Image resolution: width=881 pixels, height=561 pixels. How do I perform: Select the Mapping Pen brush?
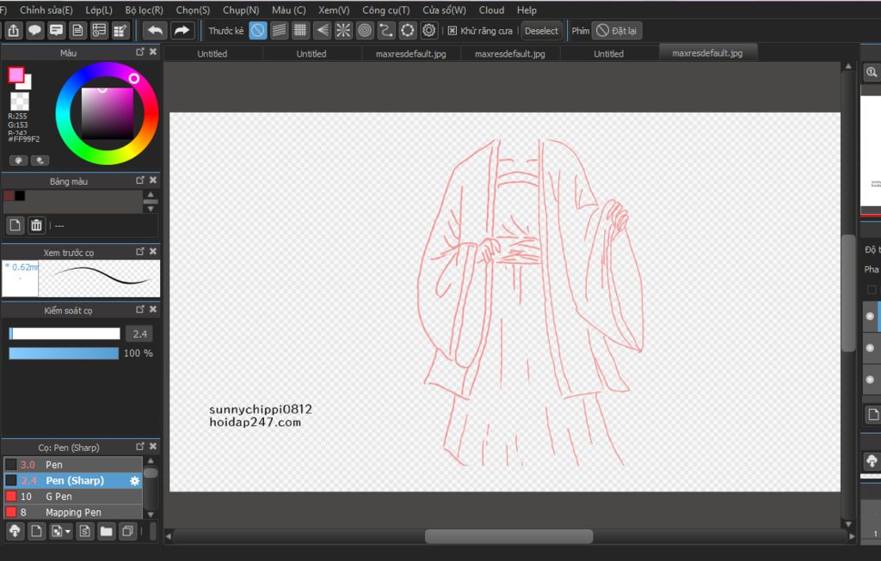coord(73,512)
